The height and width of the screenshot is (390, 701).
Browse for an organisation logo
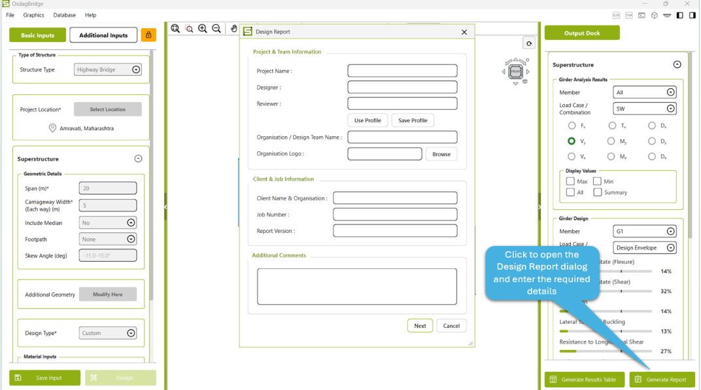pos(441,154)
